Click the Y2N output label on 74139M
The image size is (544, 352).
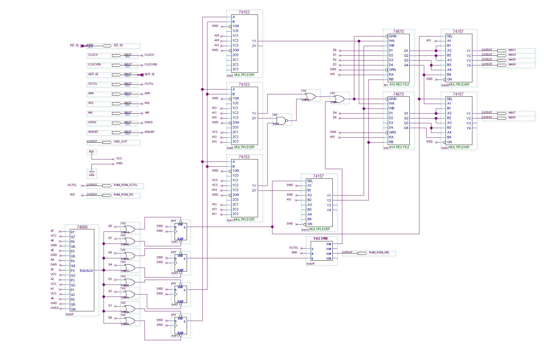pos(328,254)
